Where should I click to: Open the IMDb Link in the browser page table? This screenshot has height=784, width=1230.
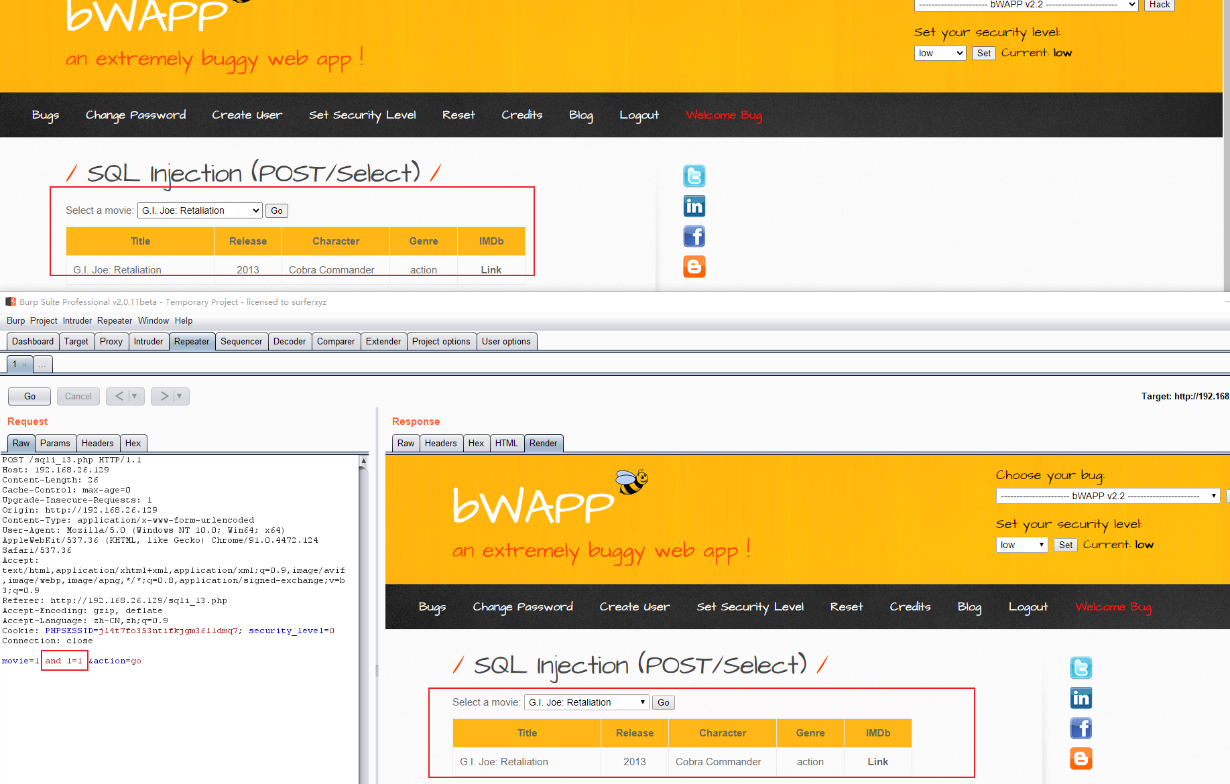pyautogui.click(x=491, y=269)
